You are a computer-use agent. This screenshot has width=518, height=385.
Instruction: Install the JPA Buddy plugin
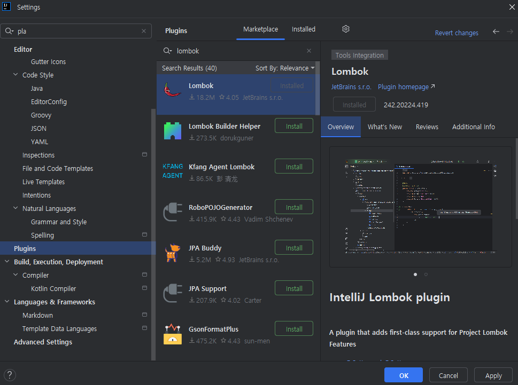tap(293, 248)
